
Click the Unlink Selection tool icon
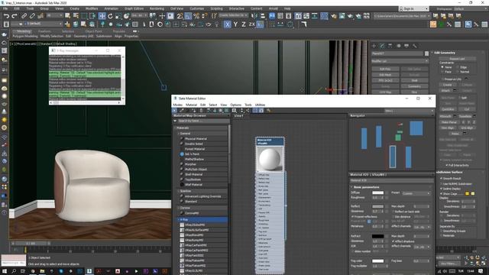(32, 16)
